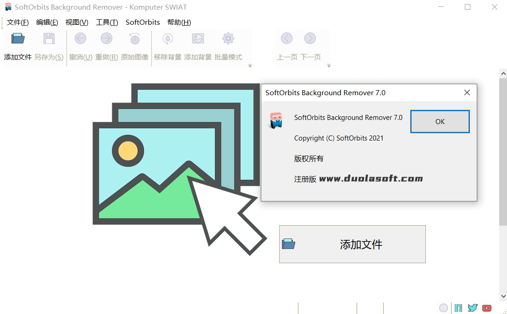
Task: Click the Original Image toolbar icon
Action: (135, 38)
